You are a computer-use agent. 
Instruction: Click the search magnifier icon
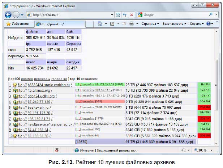[x=211, y=15]
